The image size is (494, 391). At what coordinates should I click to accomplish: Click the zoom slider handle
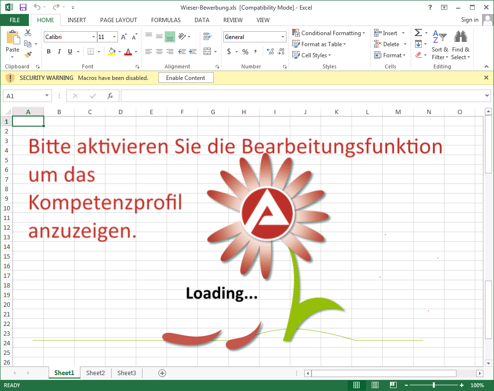(434, 385)
